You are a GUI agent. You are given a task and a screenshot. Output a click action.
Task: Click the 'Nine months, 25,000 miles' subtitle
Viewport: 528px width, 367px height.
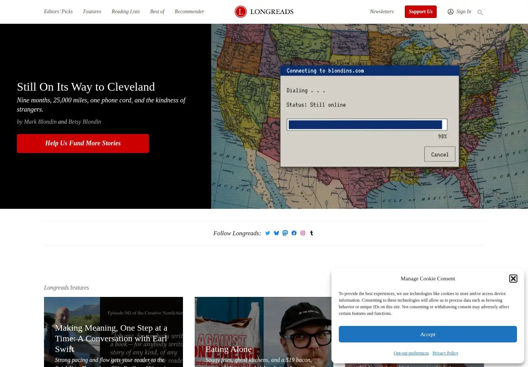click(101, 105)
